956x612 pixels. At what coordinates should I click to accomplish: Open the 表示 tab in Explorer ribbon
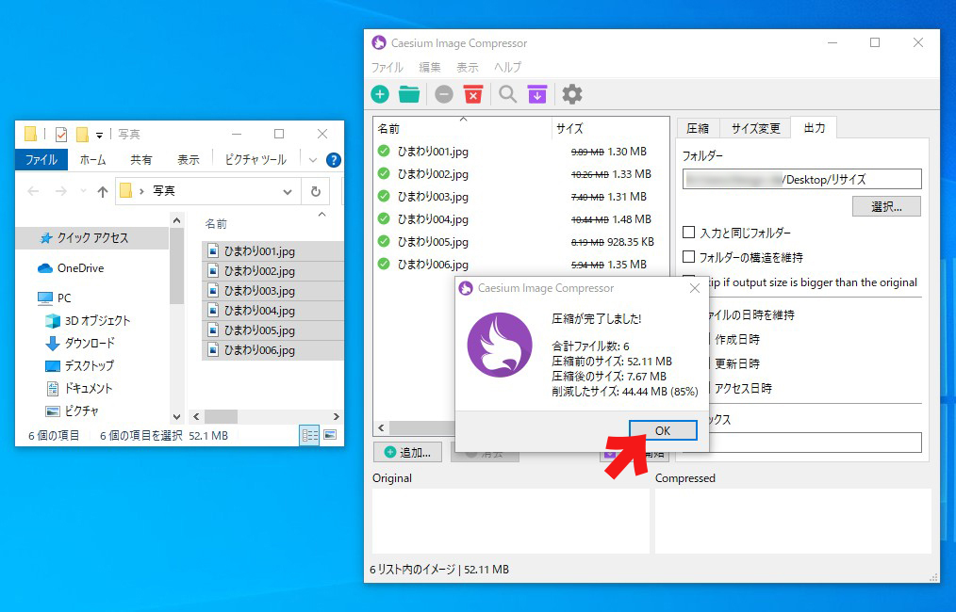(x=189, y=159)
